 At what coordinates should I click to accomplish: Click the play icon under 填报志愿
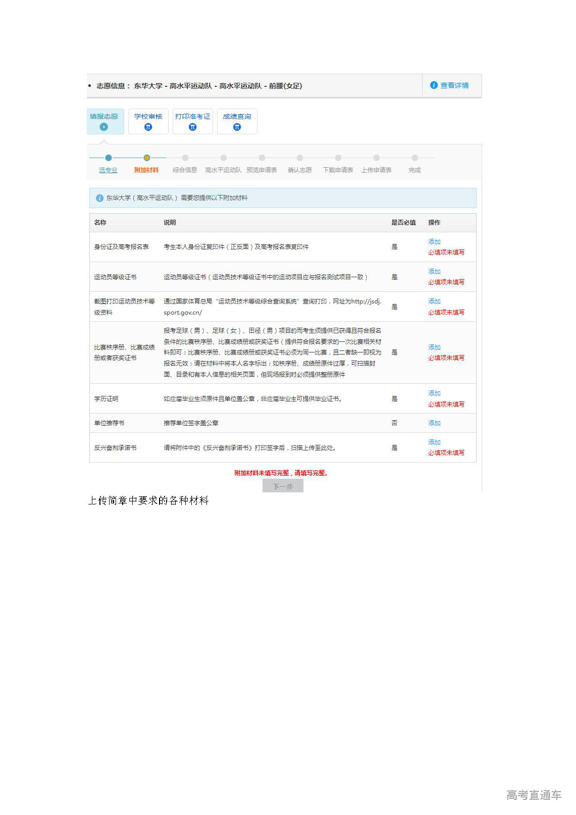104,127
